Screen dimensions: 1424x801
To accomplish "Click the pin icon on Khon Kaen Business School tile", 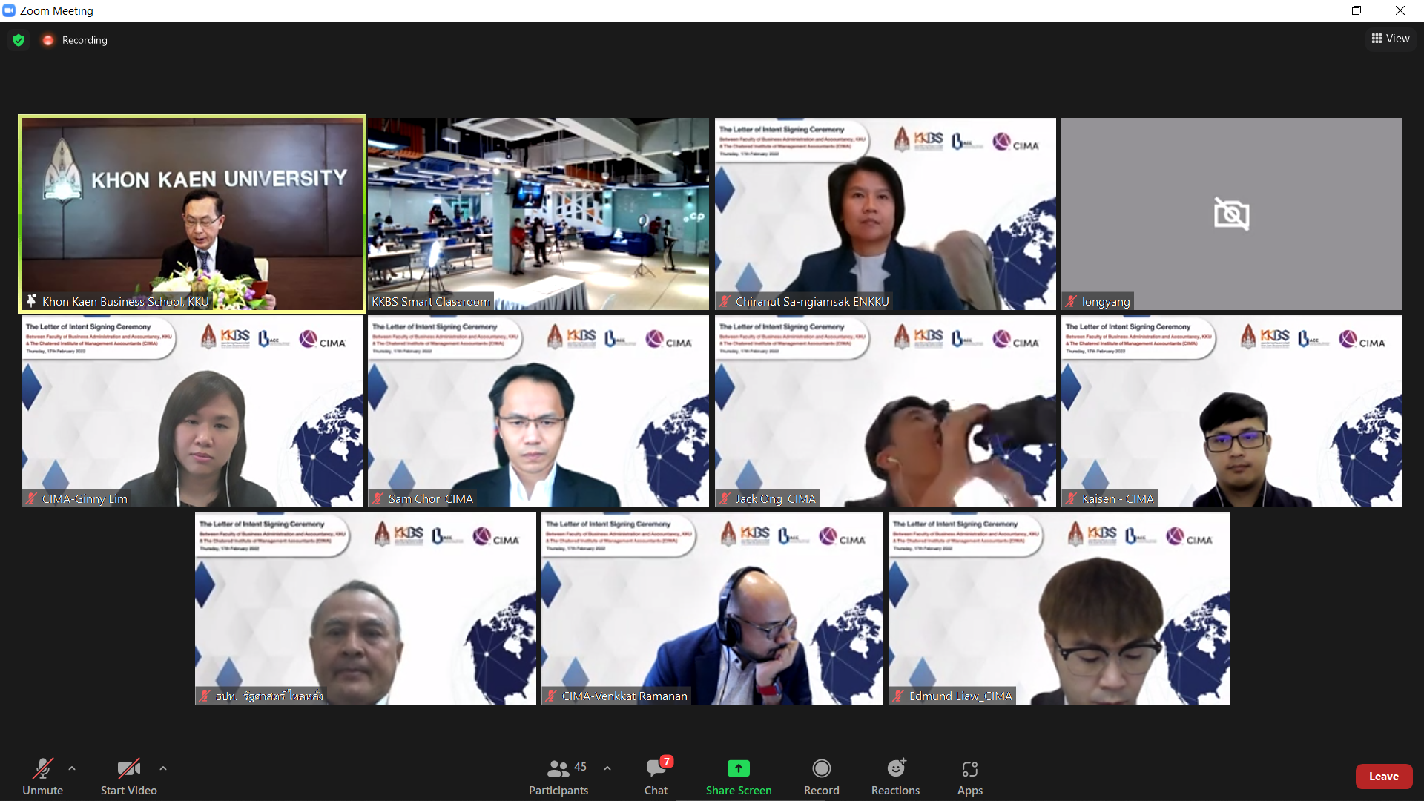I will pos(31,300).
